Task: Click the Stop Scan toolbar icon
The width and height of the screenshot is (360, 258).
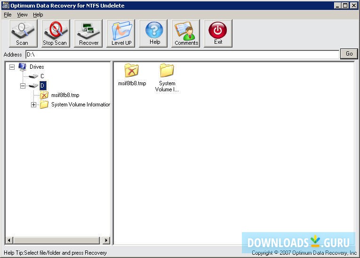Action: [x=56, y=33]
